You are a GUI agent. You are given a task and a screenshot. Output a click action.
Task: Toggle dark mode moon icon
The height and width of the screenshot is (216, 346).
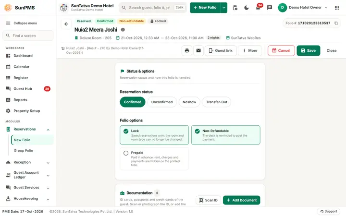pyautogui.click(x=247, y=8)
